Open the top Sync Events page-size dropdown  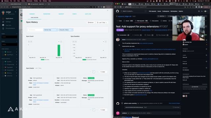(x=103, y=72)
